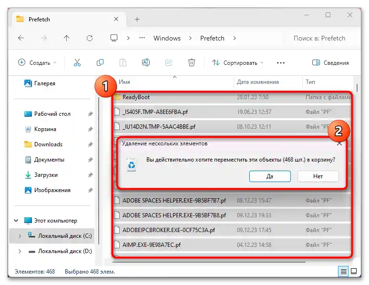The width and height of the screenshot is (369, 285).
Task: Click the Back navigation arrow
Action: [x=21, y=38]
